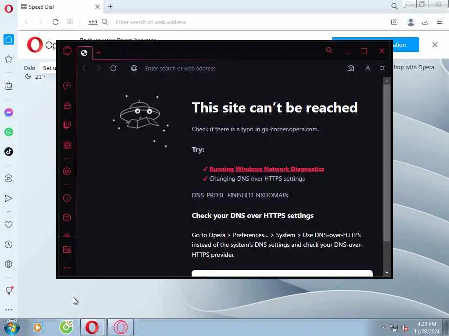Open the GX shopping bag sidebar icon
This screenshot has height=336, width=449.
(67, 105)
